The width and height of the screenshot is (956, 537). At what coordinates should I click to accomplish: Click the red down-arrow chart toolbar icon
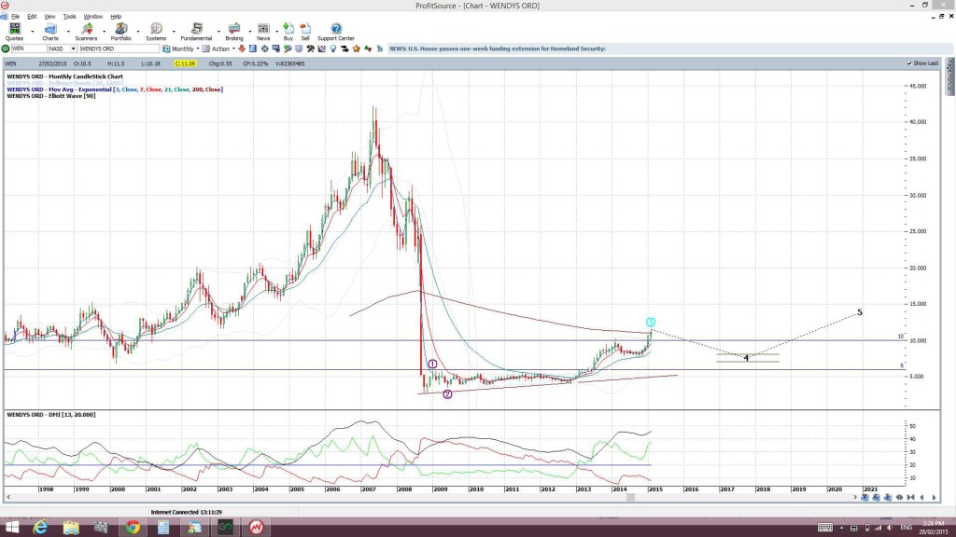[242, 48]
